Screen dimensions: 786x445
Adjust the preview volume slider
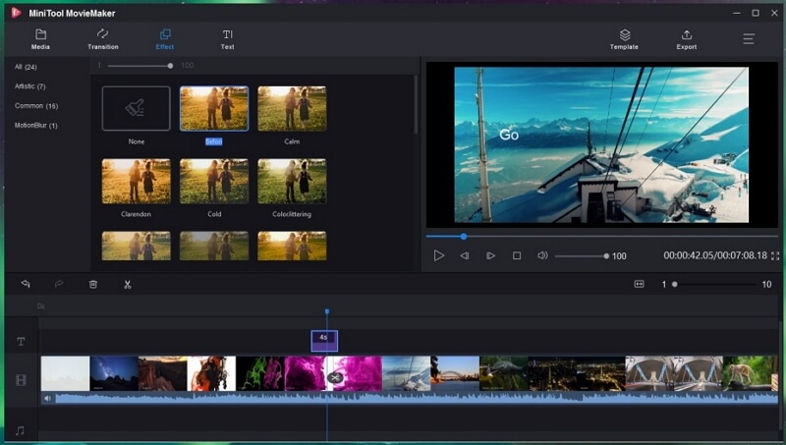582,256
